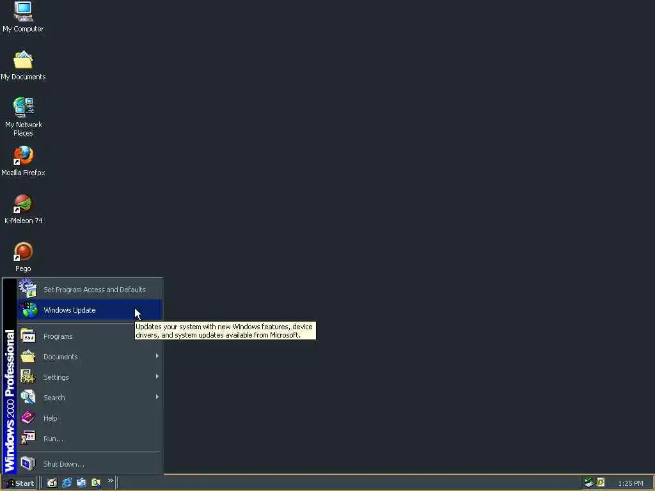Click the yellow system tray icon
The image size is (655, 491).
click(601, 482)
